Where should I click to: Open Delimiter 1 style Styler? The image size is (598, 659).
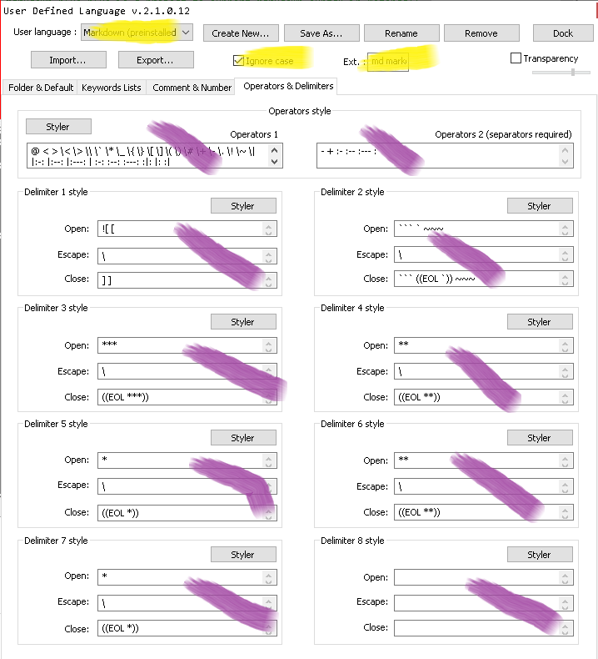[243, 206]
